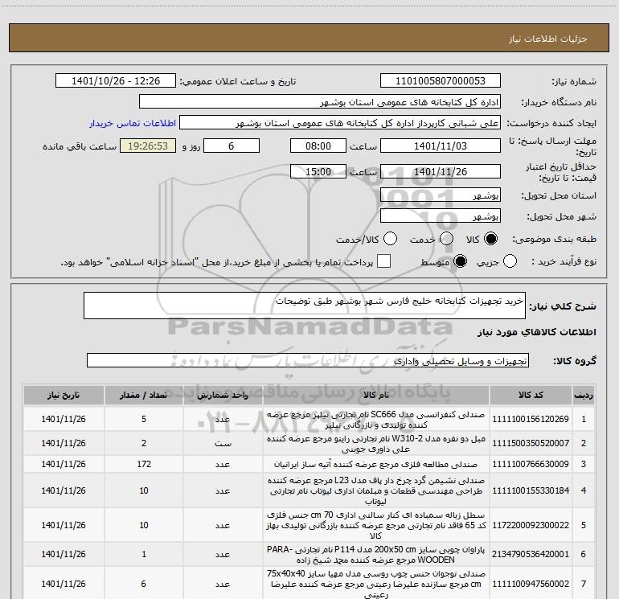
Task: Click product code 1172200092300022
Action: (x=531, y=525)
